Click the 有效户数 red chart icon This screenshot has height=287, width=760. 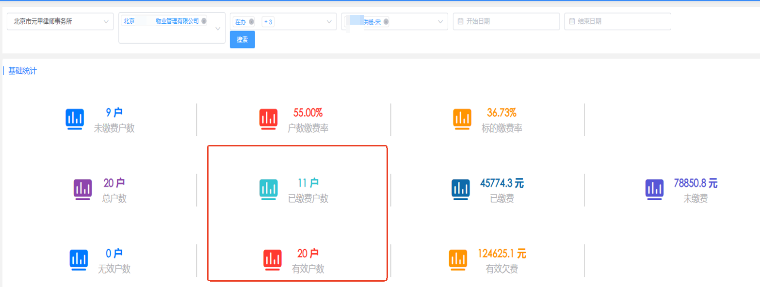tap(272, 260)
